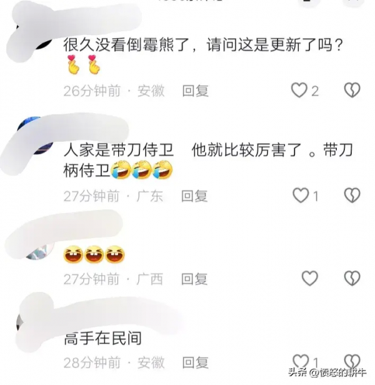
Task: Like the laughing emoji comment from 广西
Action: click(x=310, y=278)
